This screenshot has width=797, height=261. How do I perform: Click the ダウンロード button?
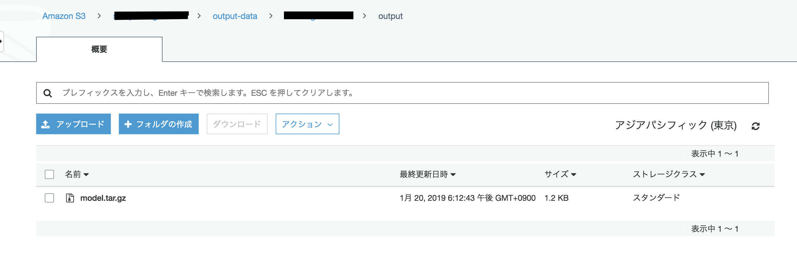pos(237,124)
